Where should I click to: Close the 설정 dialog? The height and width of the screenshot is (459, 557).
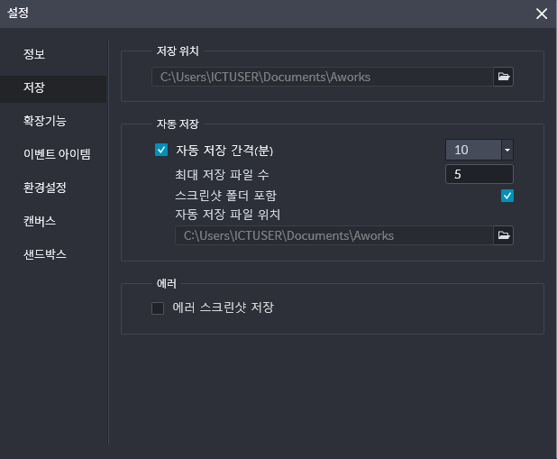[x=542, y=14]
